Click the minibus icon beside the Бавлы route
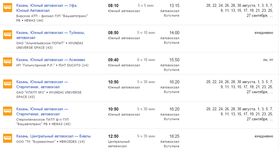Image resolution: width=279 pixels, height=150 pixels. (x=7, y=138)
